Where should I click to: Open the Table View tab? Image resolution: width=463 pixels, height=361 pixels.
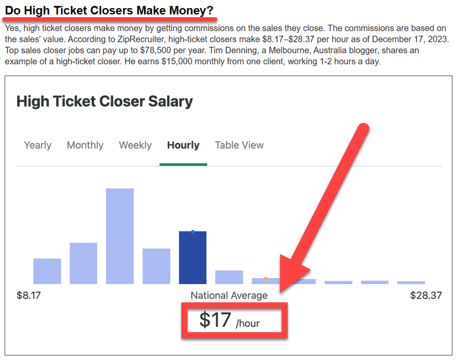(239, 145)
